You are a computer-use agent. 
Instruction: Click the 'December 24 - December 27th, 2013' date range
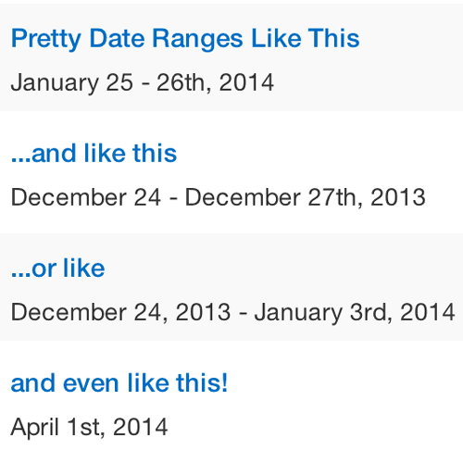(x=219, y=197)
